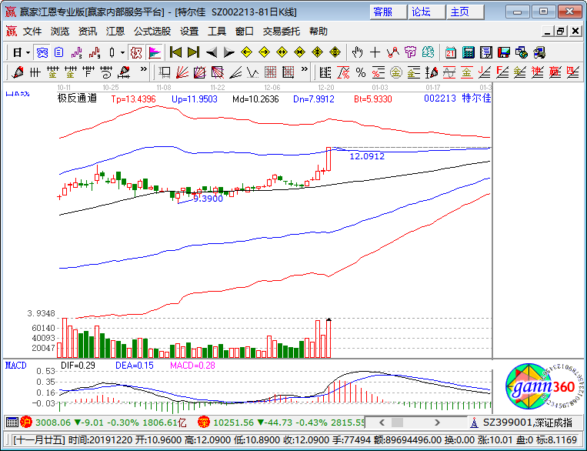Open the 公式选股 menu
Screen dimensions: 587x451
(x=152, y=32)
